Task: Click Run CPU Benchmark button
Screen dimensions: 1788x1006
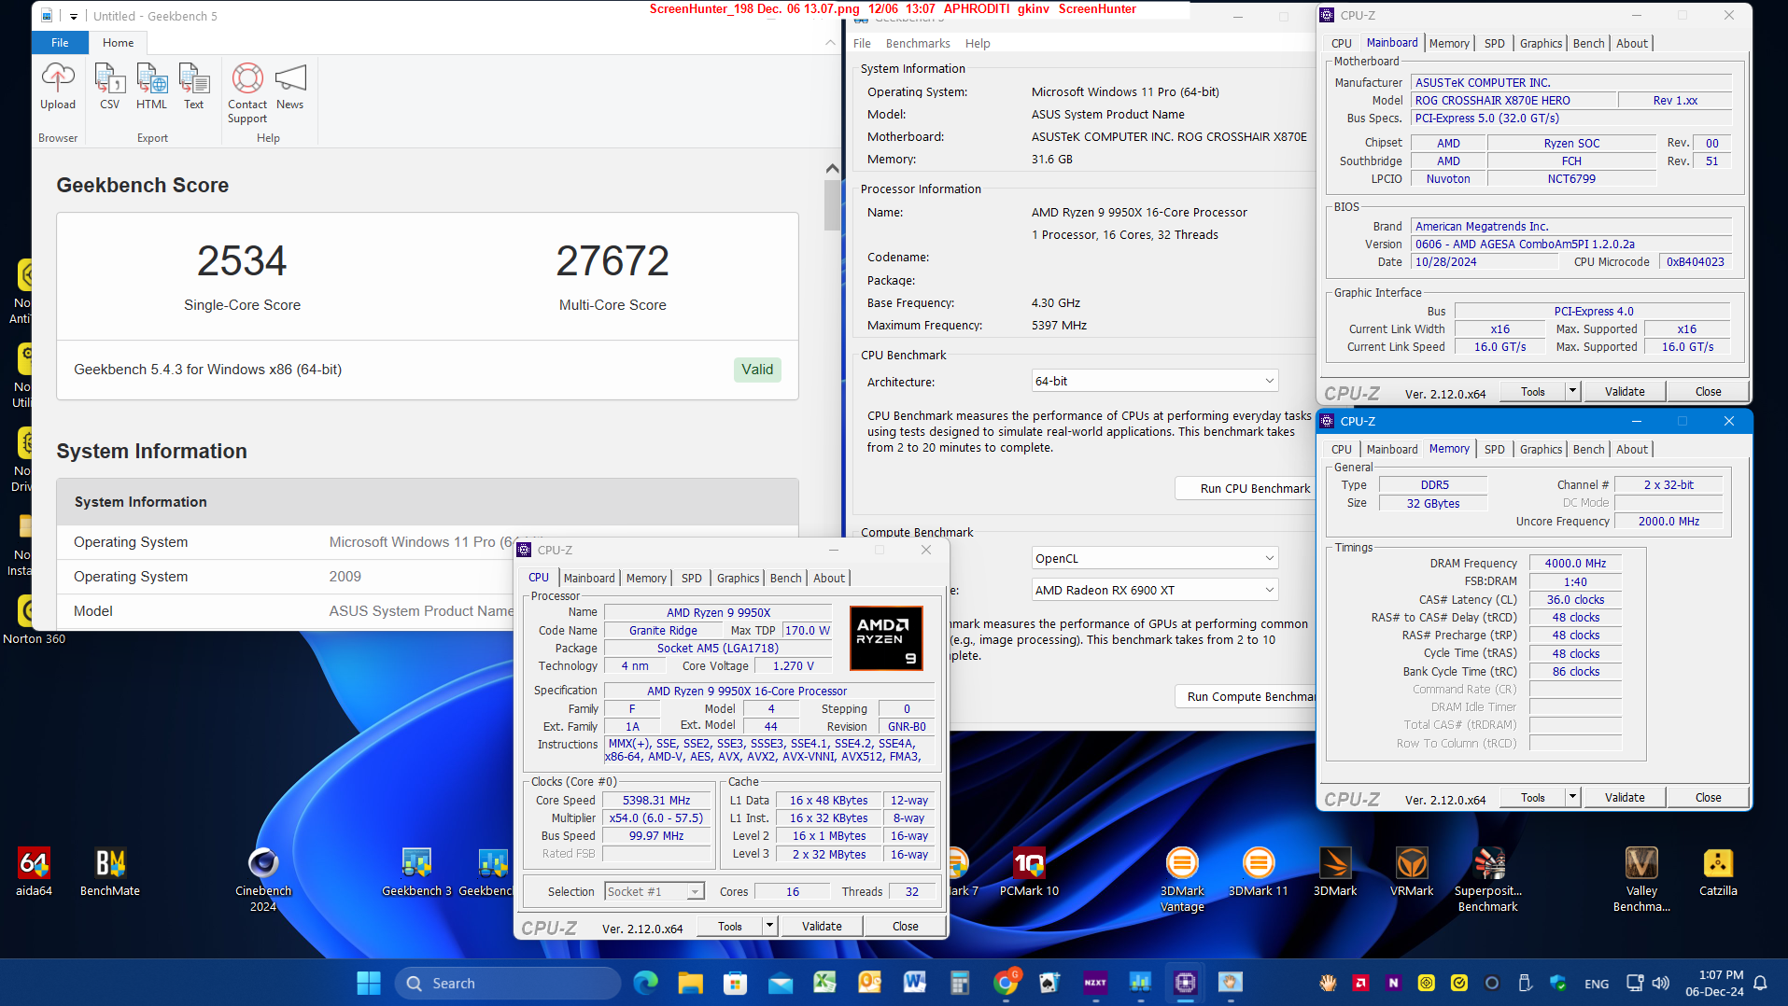Action: coord(1246,488)
